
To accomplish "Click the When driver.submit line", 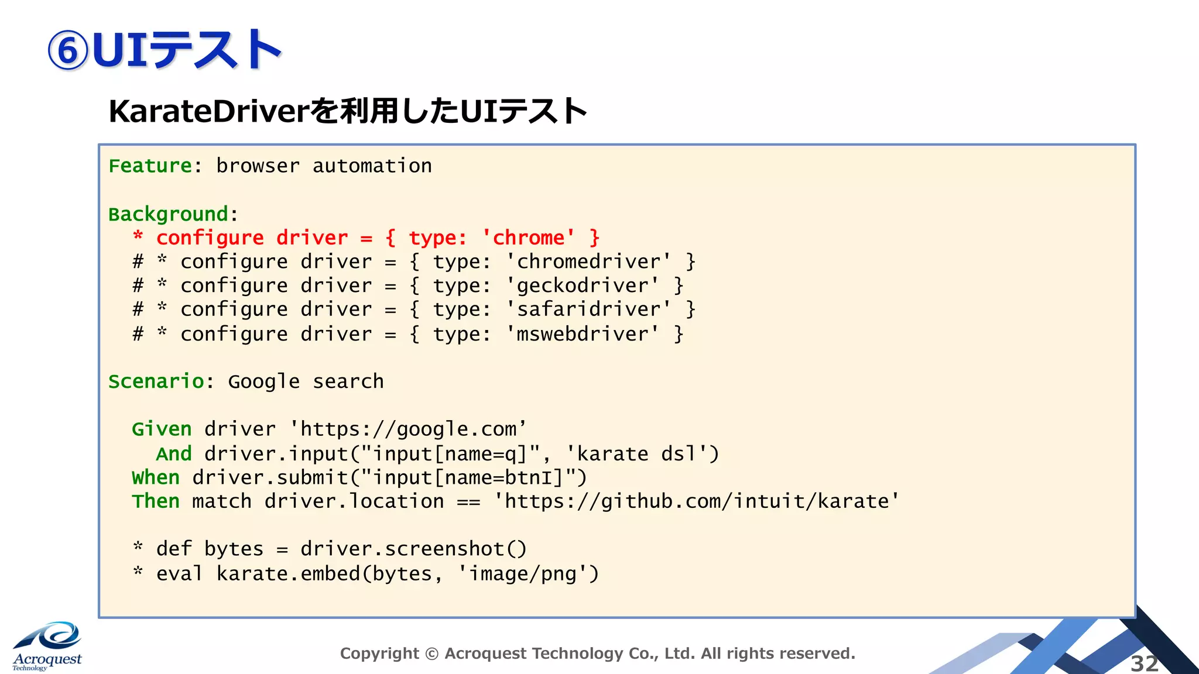I will coord(359,477).
